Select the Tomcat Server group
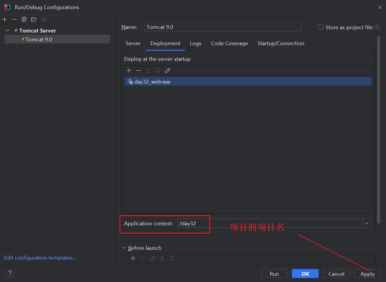 (x=38, y=30)
